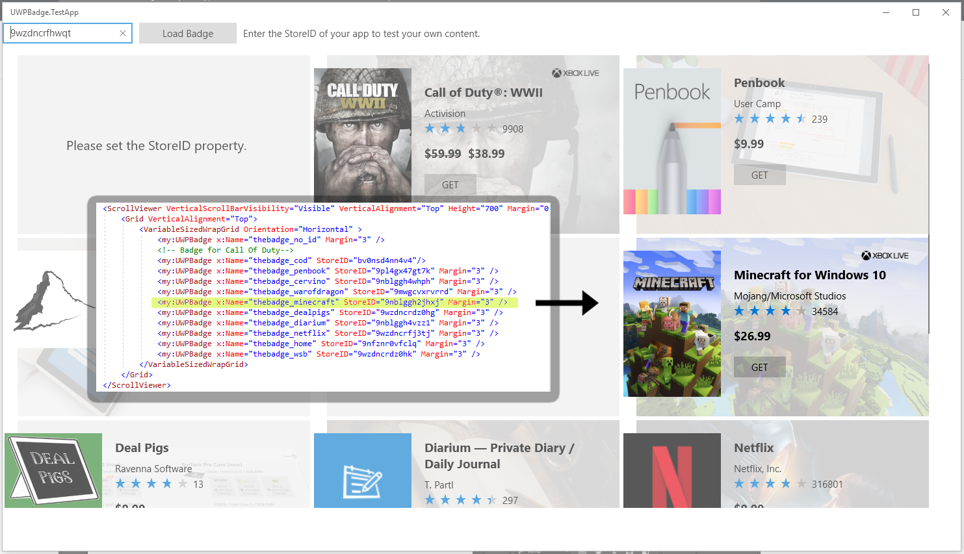Open the Minecraft app cover image
Viewport: 964px width, 554px height.
(671, 323)
